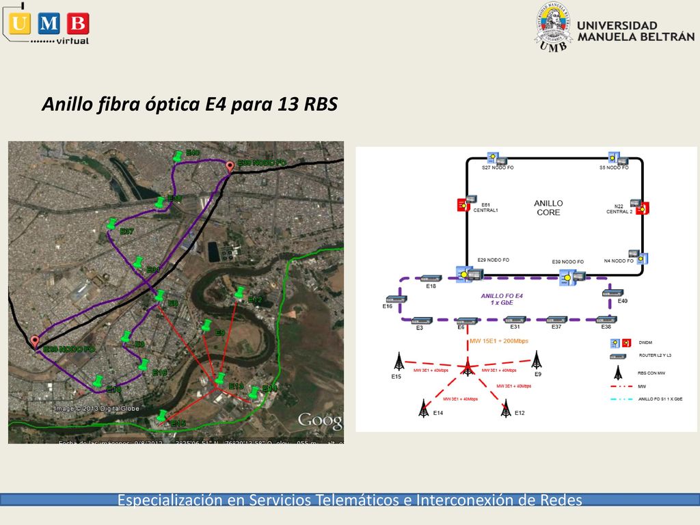
Task: Select the red E29 NODO FO map pin
Action: (35, 342)
